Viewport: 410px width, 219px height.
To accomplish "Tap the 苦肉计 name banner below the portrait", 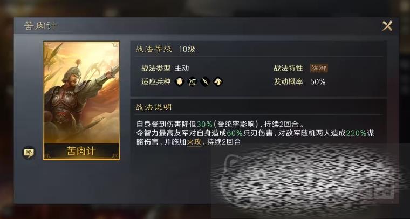I will click(x=81, y=151).
